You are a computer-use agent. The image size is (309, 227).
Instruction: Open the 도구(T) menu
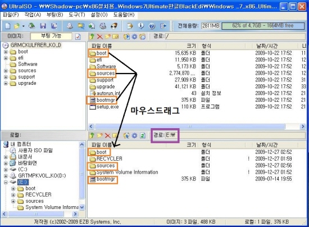click(77, 15)
